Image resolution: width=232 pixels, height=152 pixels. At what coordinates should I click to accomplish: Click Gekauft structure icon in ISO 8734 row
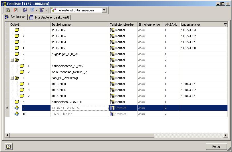click(112, 108)
